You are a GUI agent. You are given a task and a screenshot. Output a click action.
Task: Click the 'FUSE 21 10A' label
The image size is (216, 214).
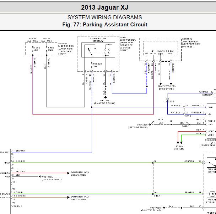pos(97,65)
